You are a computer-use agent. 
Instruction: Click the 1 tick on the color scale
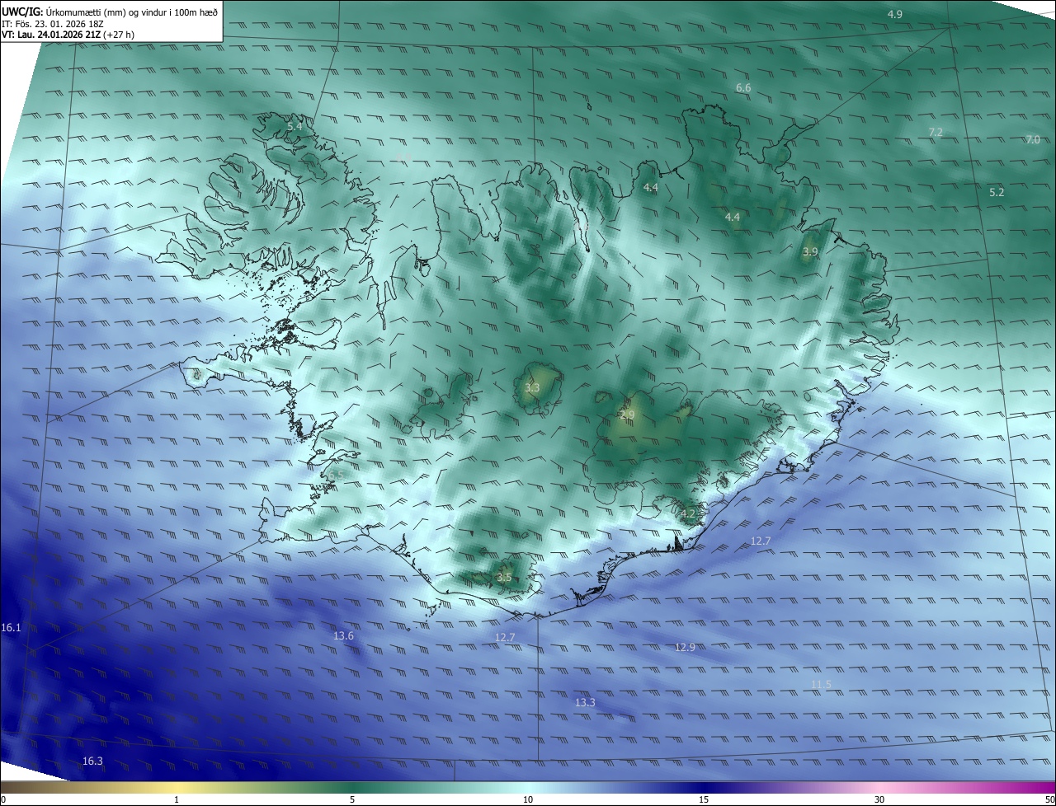pos(177,799)
